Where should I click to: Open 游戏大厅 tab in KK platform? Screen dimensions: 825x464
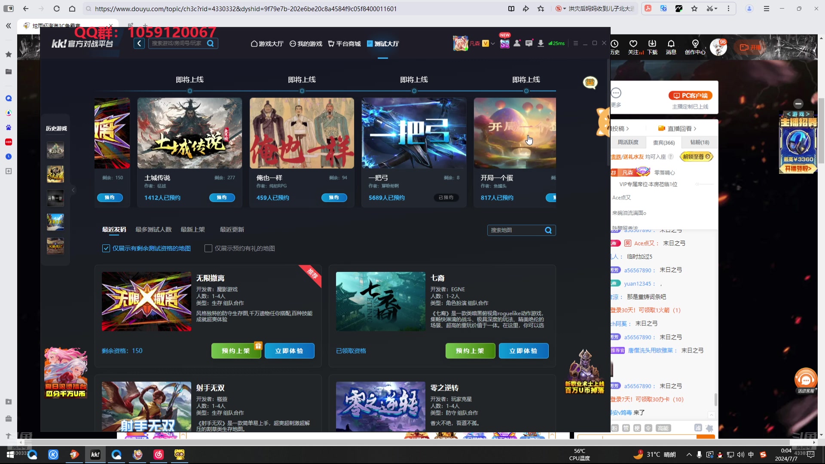267,44
